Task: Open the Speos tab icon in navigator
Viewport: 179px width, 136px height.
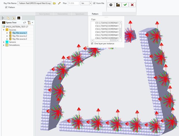Action: click(x=19, y=18)
